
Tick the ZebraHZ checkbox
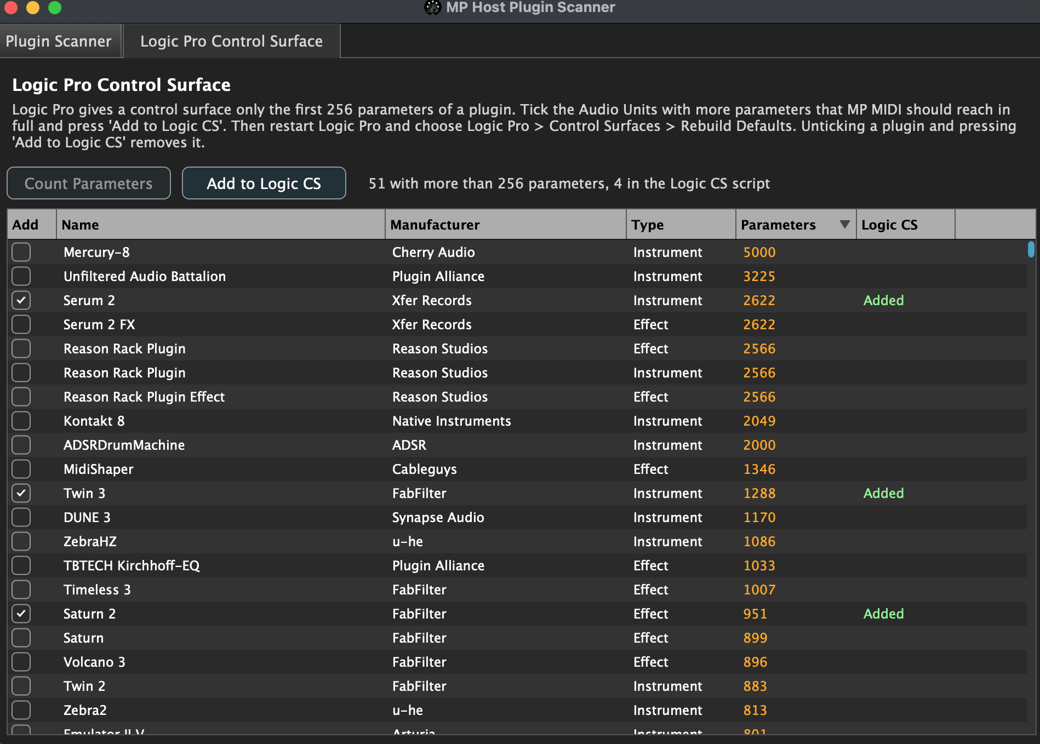(x=21, y=541)
